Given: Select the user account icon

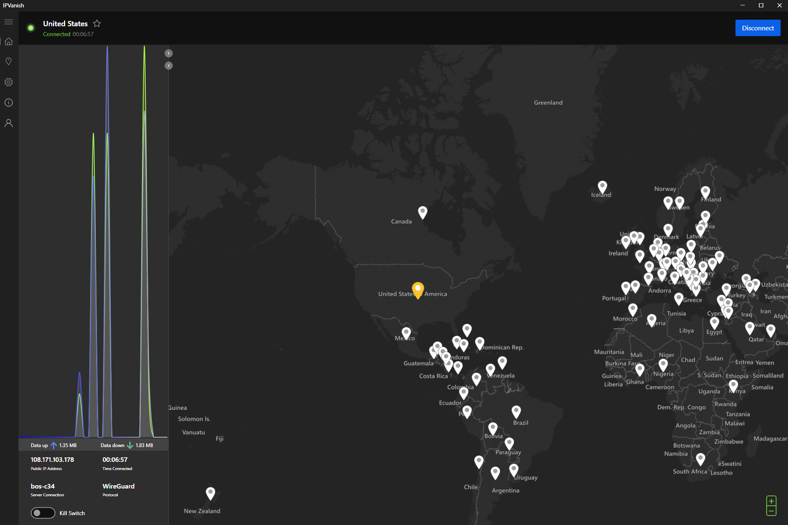Looking at the screenshot, I should 8,123.
